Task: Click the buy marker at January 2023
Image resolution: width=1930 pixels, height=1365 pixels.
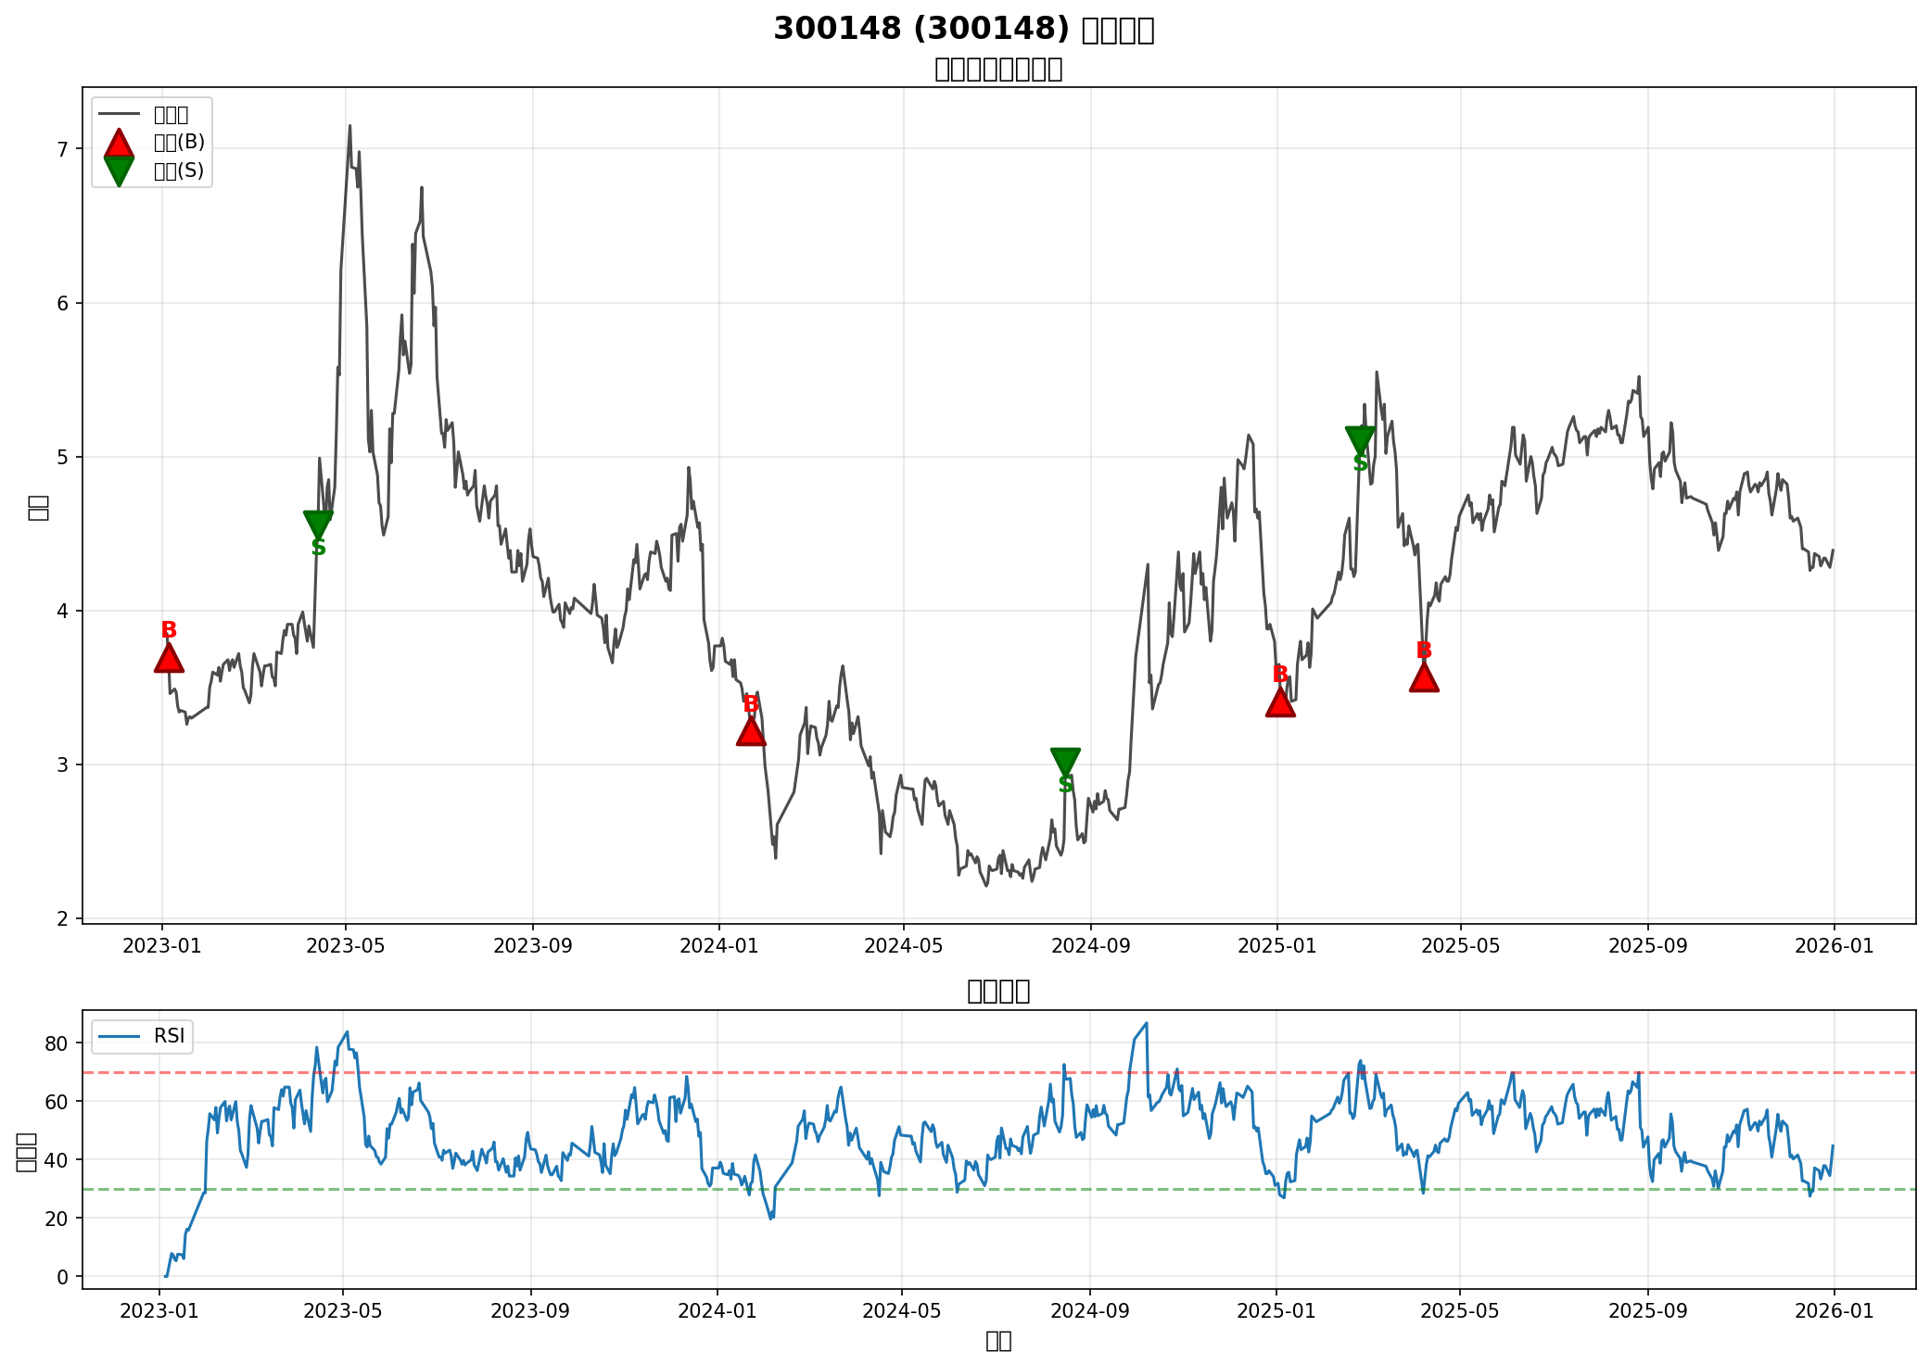Action: (169, 658)
